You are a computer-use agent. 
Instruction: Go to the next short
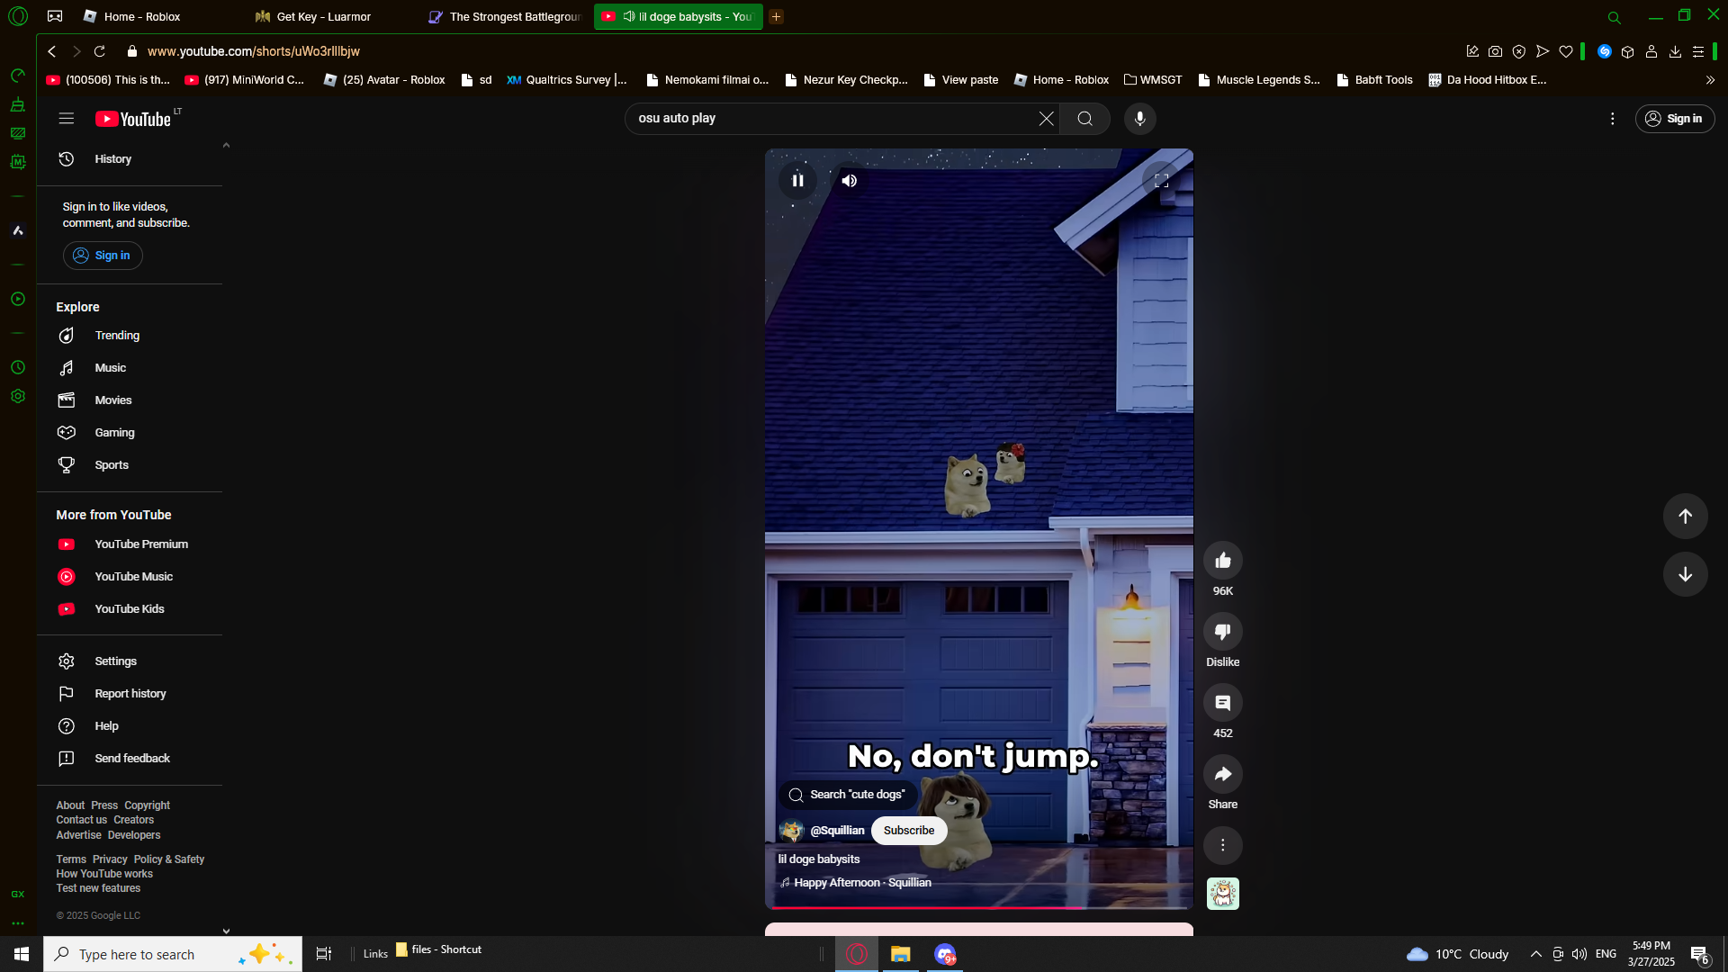[x=1685, y=574]
